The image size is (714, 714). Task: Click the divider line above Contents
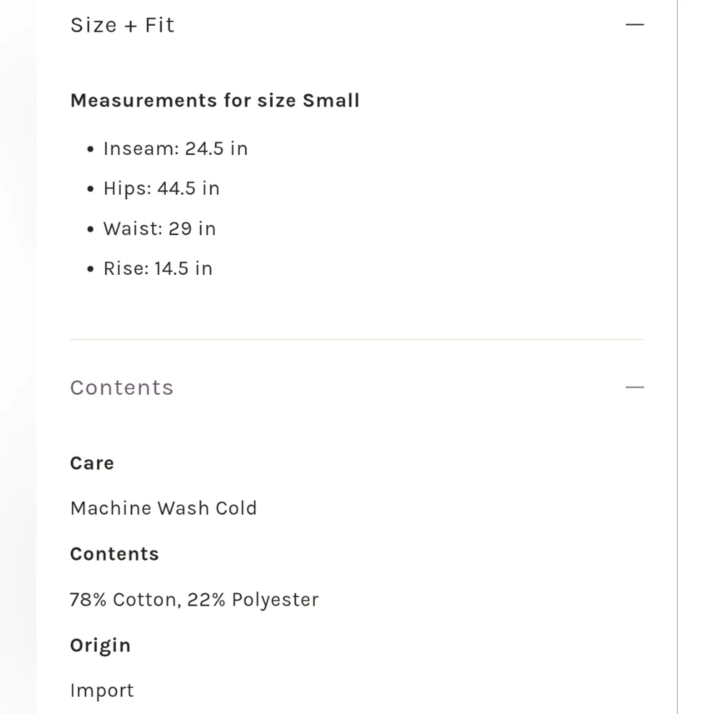(x=356, y=340)
